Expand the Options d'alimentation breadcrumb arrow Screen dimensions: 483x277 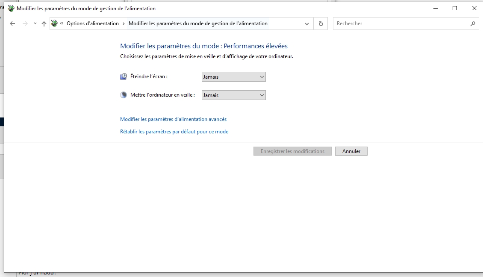(124, 24)
